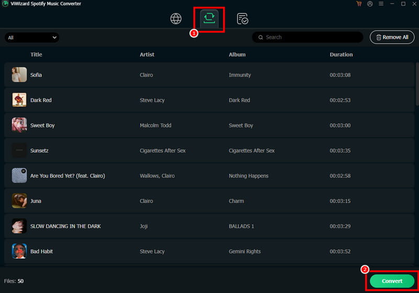
Task: Click inside the Search field
Action: pos(307,37)
